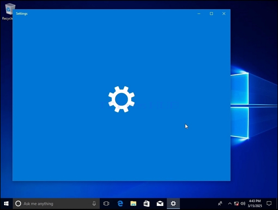The height and width of the screenshot is (210, 278).
Task: Show calendar from the 4:43 PM clock
Action: click(255, 203)
